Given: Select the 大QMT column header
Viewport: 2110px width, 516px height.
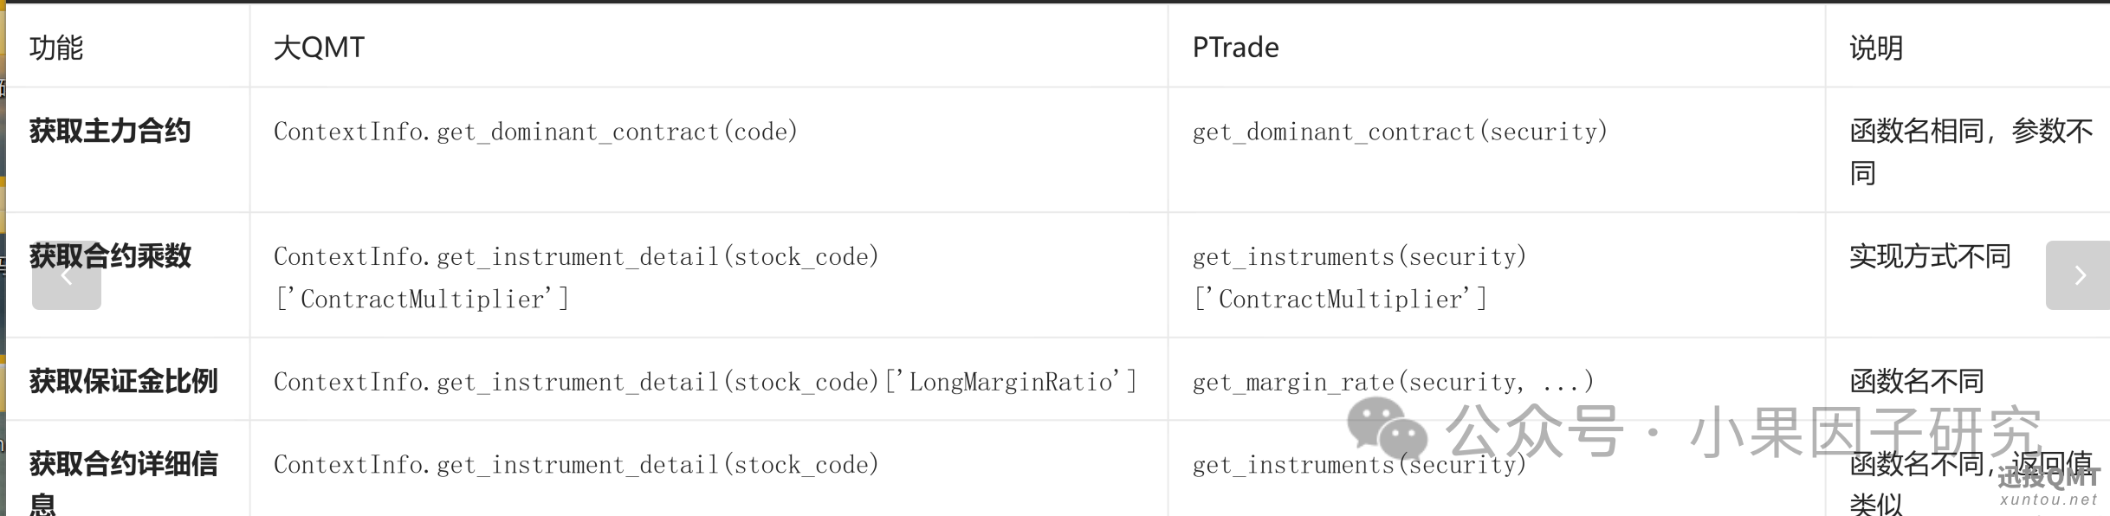Looking at the screenshot, I should [x=319, y=47].
